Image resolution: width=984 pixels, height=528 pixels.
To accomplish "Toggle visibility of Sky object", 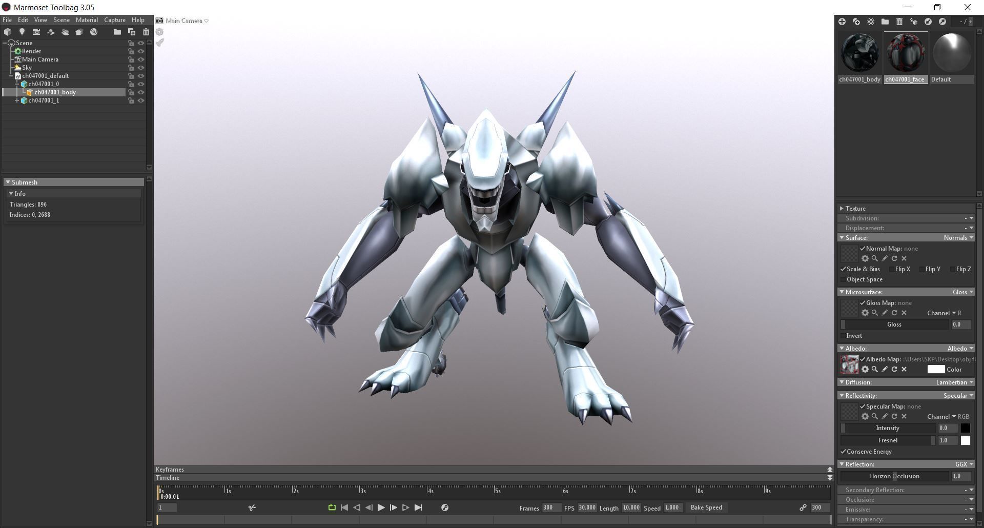I will tap(141, 68).
